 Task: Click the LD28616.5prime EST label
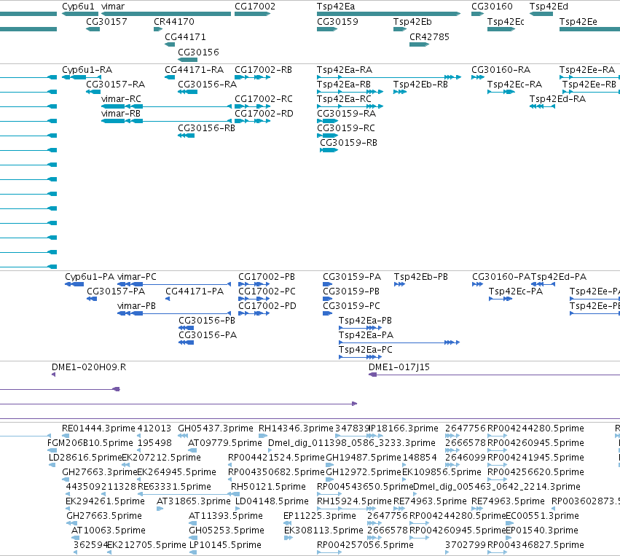(x=85, y=458)
